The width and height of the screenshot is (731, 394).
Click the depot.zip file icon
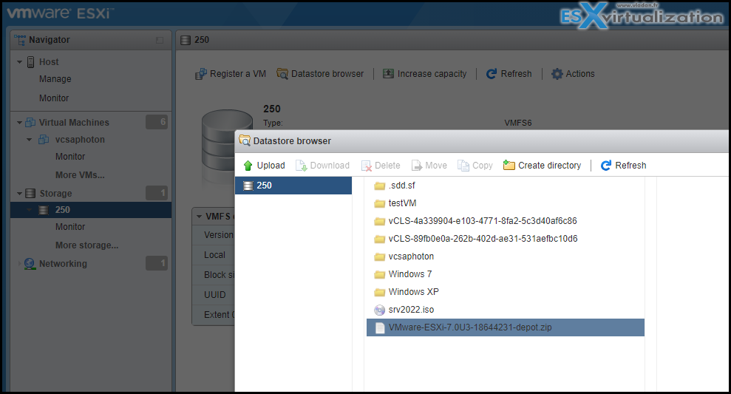(x=380, y=327)
